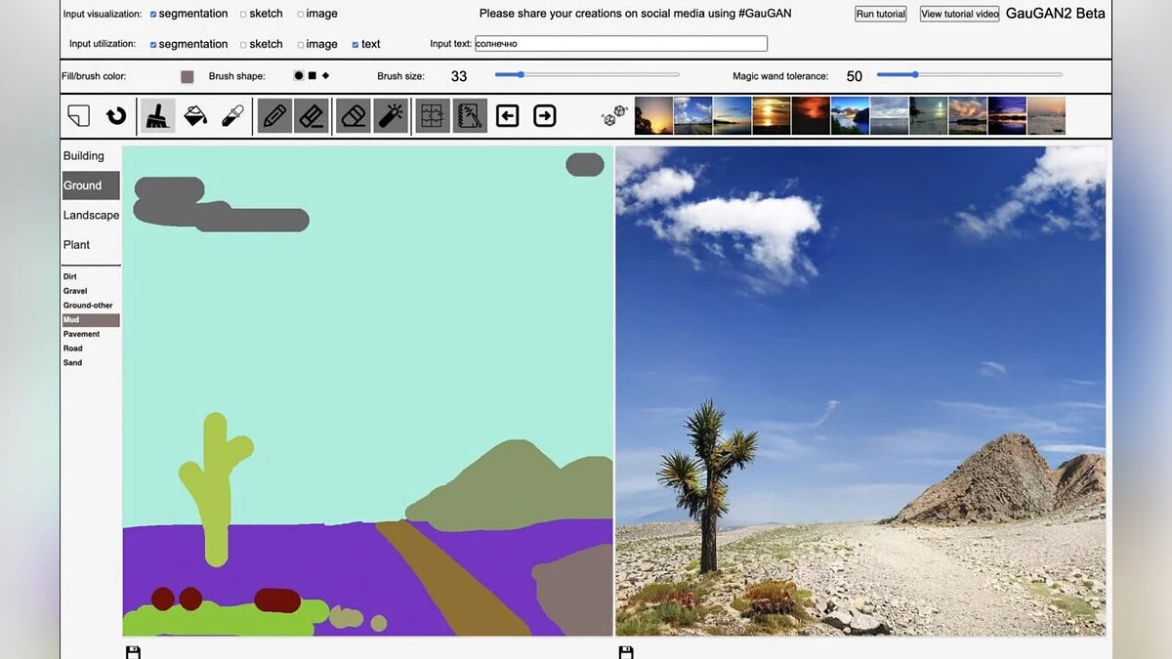Viewport: 1172px width, 659px height.
Task: Pick the eyedropper color picker tool
Action: tap(232, 116)
